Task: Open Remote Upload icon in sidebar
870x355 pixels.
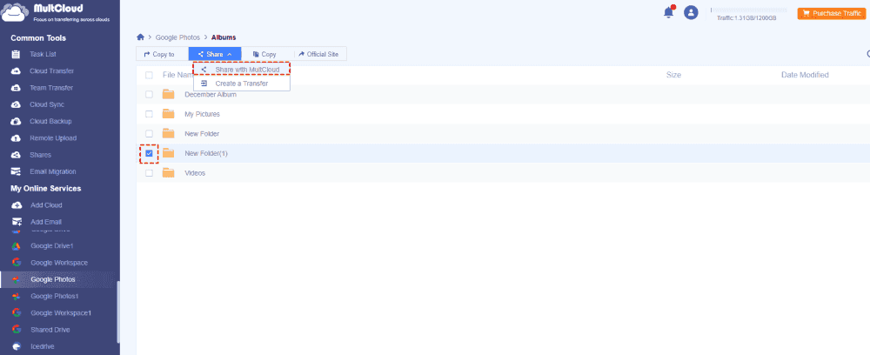Action: click(x=17, y=138)
